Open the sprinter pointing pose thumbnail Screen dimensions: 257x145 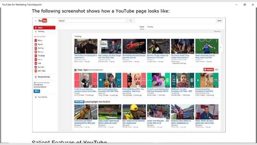tap(158, 46)
